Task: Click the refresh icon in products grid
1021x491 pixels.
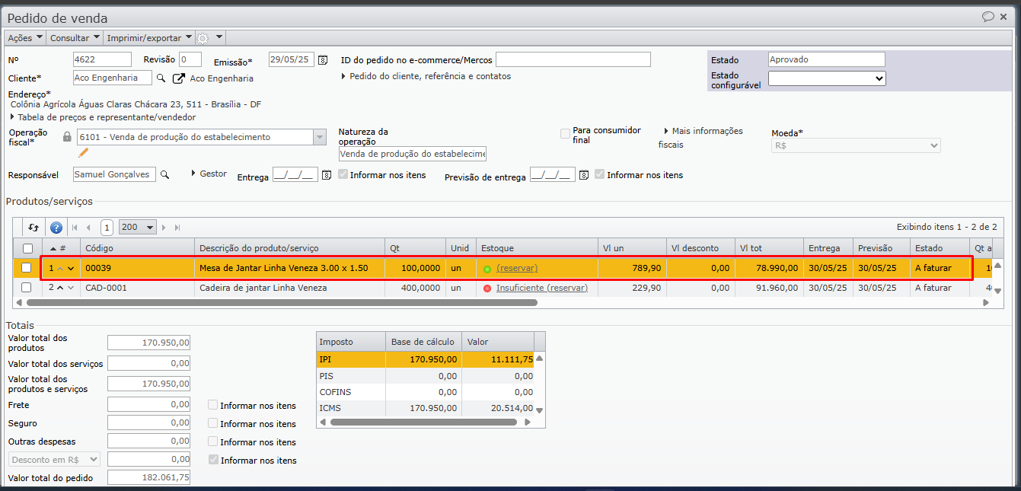Action: pyautogui.click(x=34, y=227)
